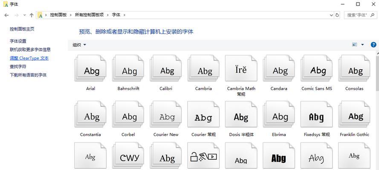The image size is (379, 170).
Task: Open recent locations dropdown arrow
Action: pyautogui.click(x=24, y=15)
